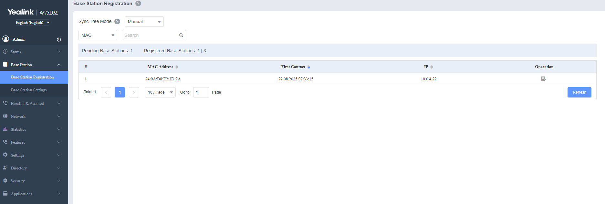Expand the Features menu chevron
The width and height of the screenshot is (605, 204).
[59, 142]
